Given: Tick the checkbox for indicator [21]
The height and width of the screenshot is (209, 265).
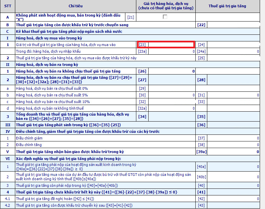Looking at the screenshot, I should [x=165, y=17].
